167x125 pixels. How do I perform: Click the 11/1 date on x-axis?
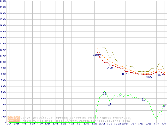[x=110, y=124]
